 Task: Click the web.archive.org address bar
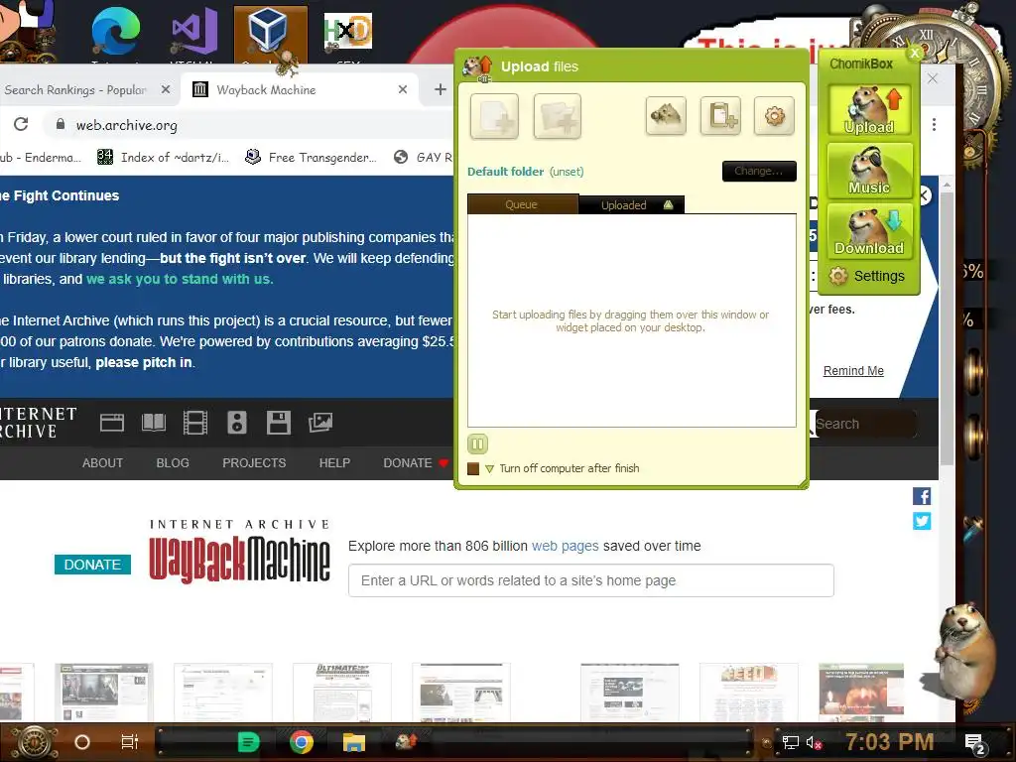(x=249, y=125)
